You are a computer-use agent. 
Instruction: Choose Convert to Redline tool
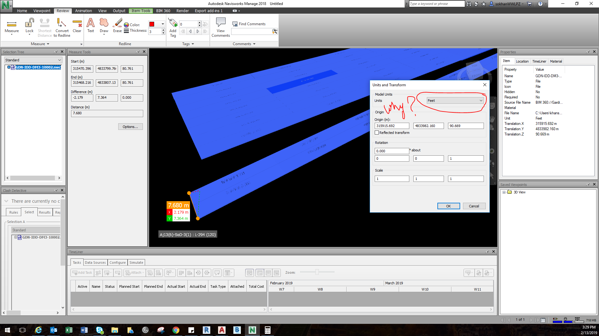pyautogui.click(x=62, y=27)
